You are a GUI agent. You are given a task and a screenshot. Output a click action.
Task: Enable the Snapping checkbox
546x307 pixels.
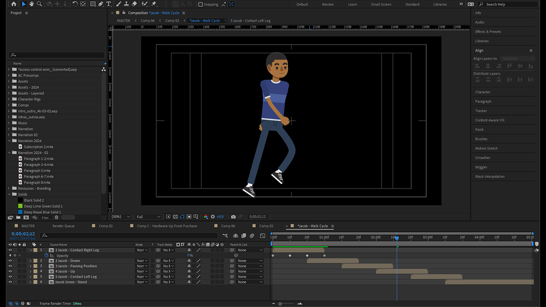pyautogui.click(x=201, y=4)
